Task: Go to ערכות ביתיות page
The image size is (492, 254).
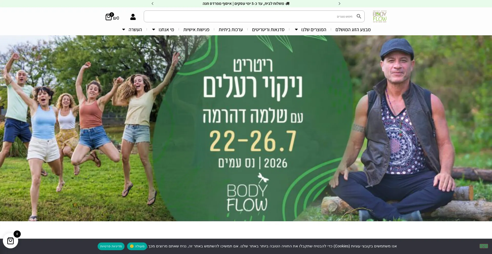Action: click(231, 30)
